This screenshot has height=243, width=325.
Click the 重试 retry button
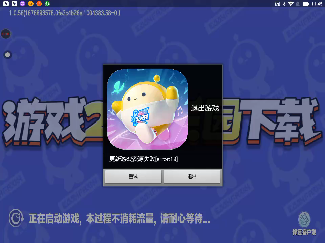click(133, 177)
